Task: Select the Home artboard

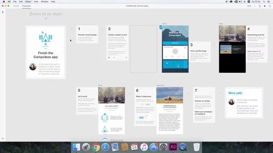Action: coord(175,49)
